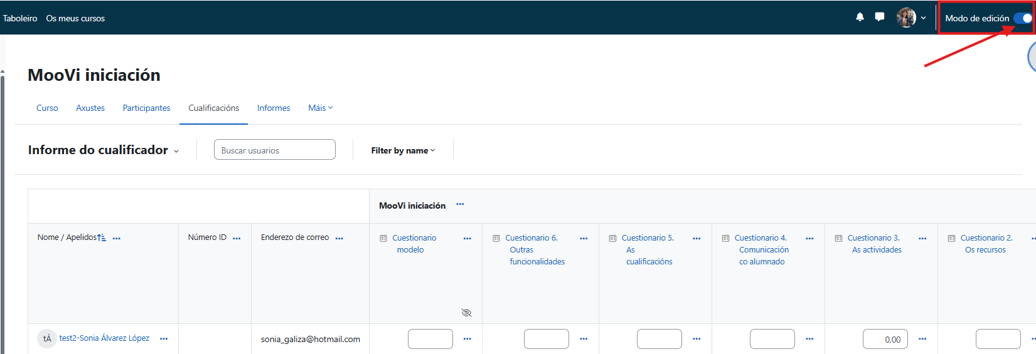Expand the Máis menu
1036x354 pixels.
[320, 108]
